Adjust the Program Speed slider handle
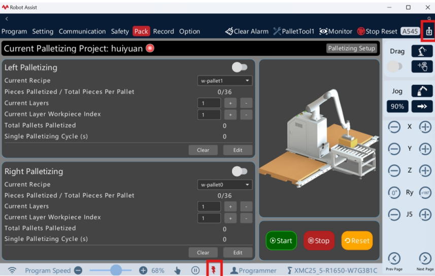Image resolution: width=435 pixels, height=276 pixels. pos(116,270)
